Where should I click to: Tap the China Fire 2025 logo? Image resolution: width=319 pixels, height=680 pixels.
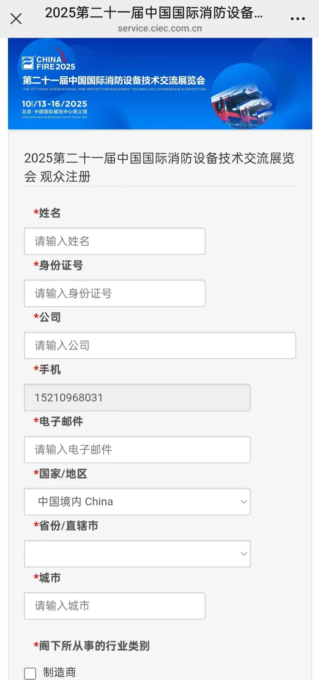[x=49, y=63]
